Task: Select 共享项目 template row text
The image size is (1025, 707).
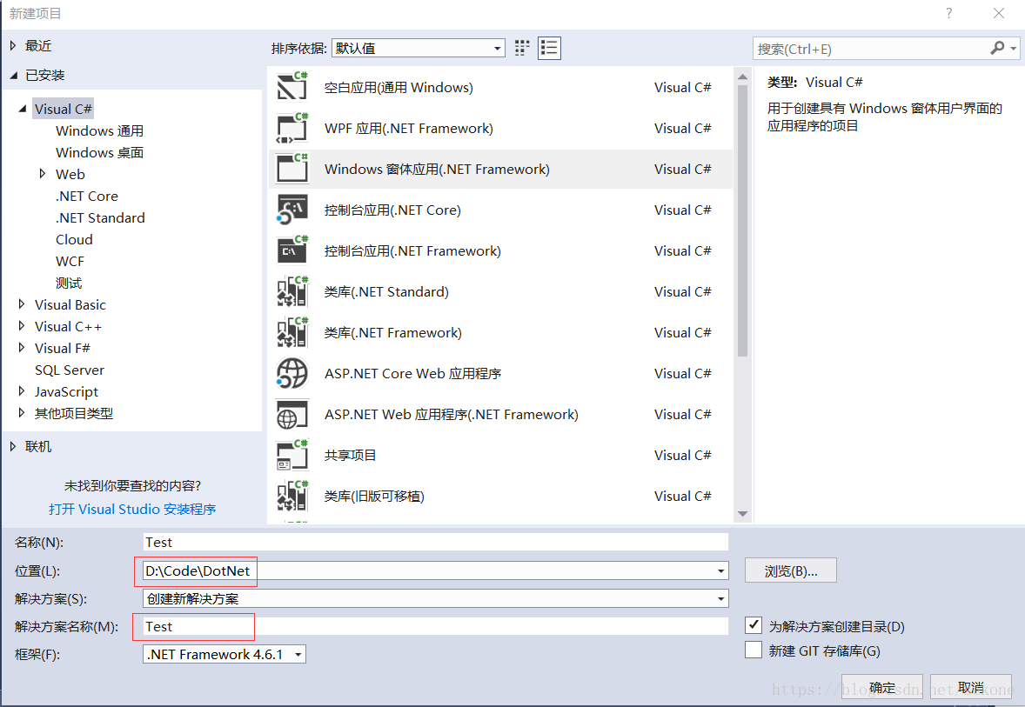Action: point(351,456)
